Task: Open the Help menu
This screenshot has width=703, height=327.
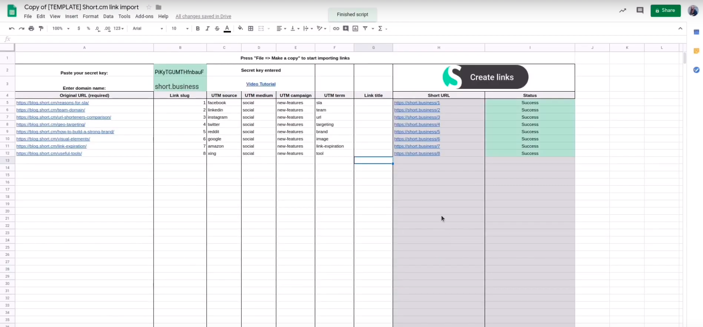Action: [163, 16]
